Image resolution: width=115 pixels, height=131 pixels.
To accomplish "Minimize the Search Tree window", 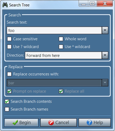I will 83,4.
